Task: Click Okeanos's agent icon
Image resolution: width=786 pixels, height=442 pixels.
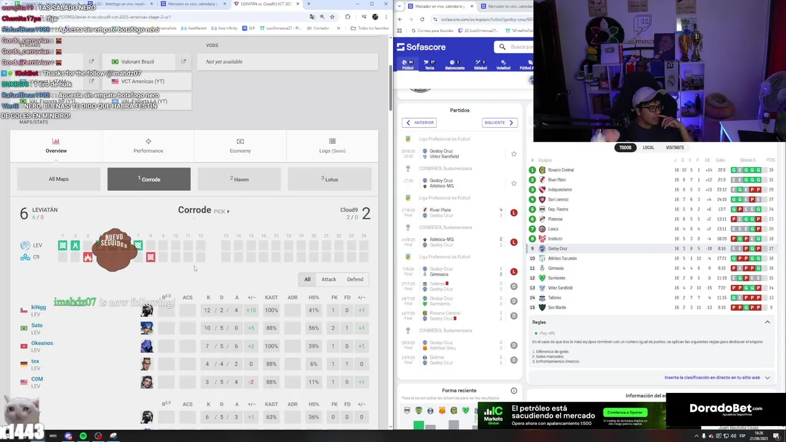Action: point(147,346)
